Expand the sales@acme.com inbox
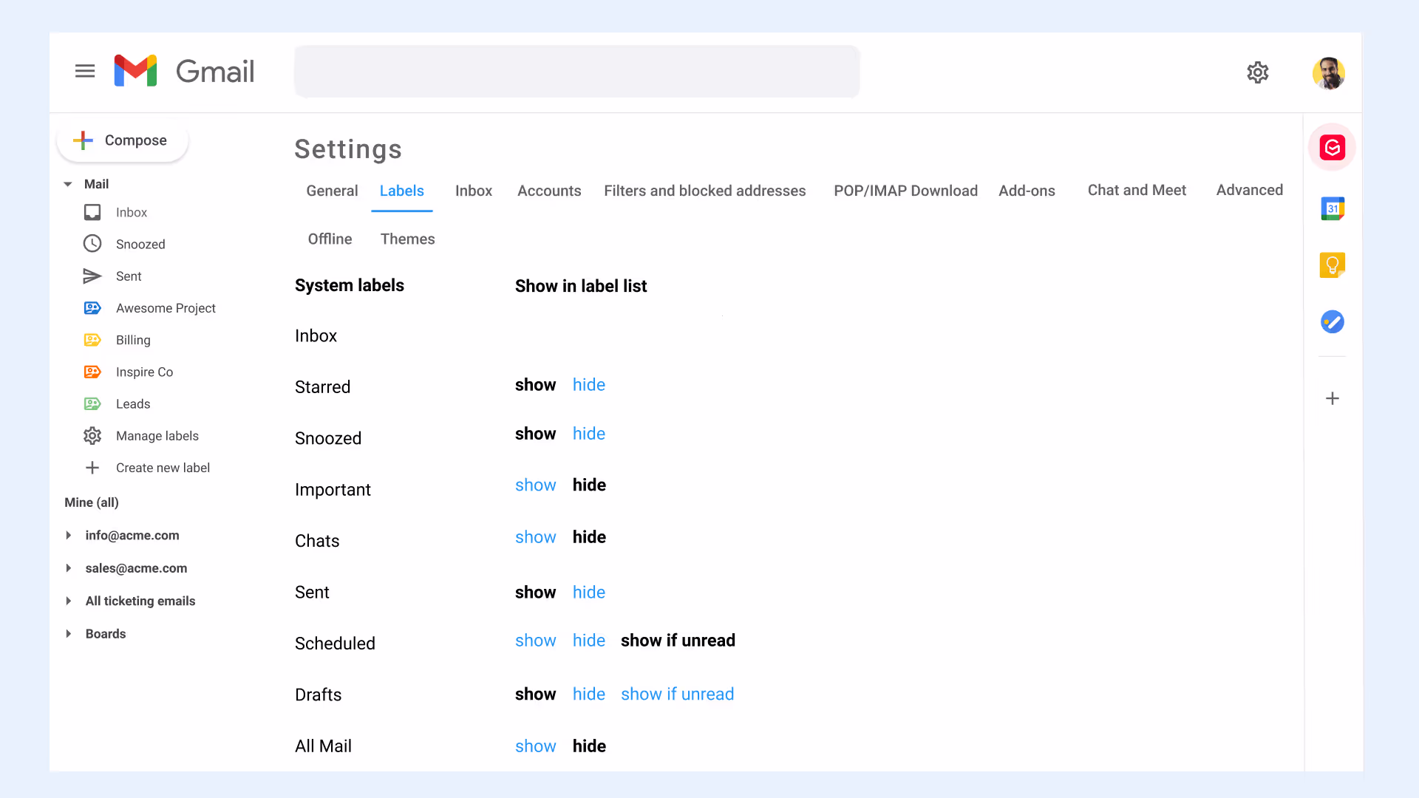The width and height of the screenshot is (1419, 798). (68, 568)
